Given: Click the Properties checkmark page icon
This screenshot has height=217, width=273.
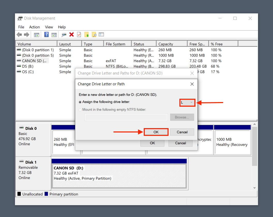Looking at the screenshot, I should pyautogui.click(x=79, y=35).
